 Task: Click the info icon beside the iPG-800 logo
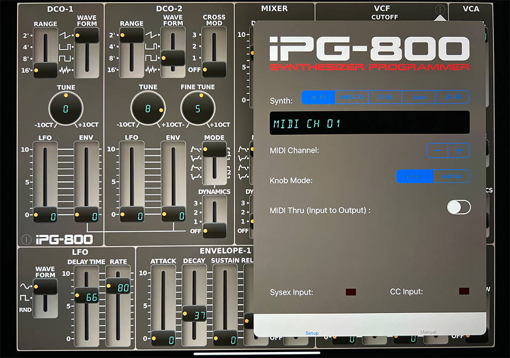coord(26,240)
